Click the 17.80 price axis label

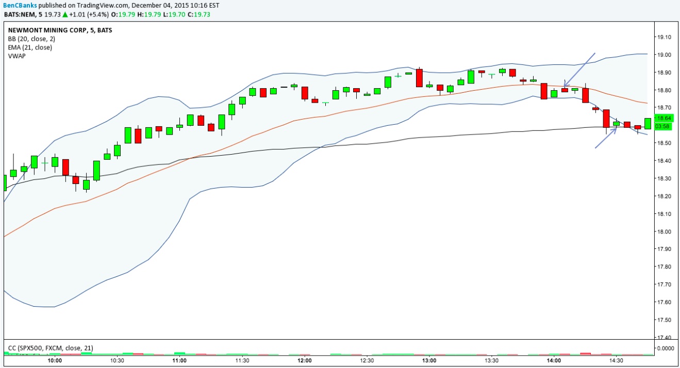(x=665, y=266)
